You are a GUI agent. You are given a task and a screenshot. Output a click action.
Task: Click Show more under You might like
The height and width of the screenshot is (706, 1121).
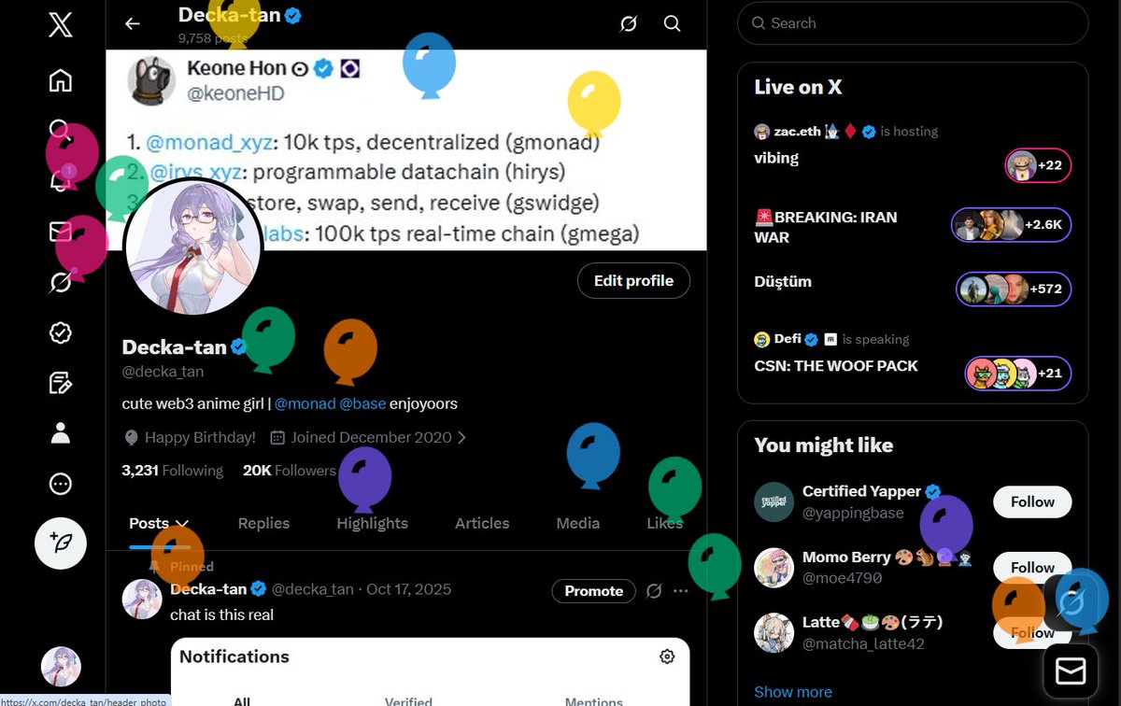pyautogui.click(x=793, y=692)
